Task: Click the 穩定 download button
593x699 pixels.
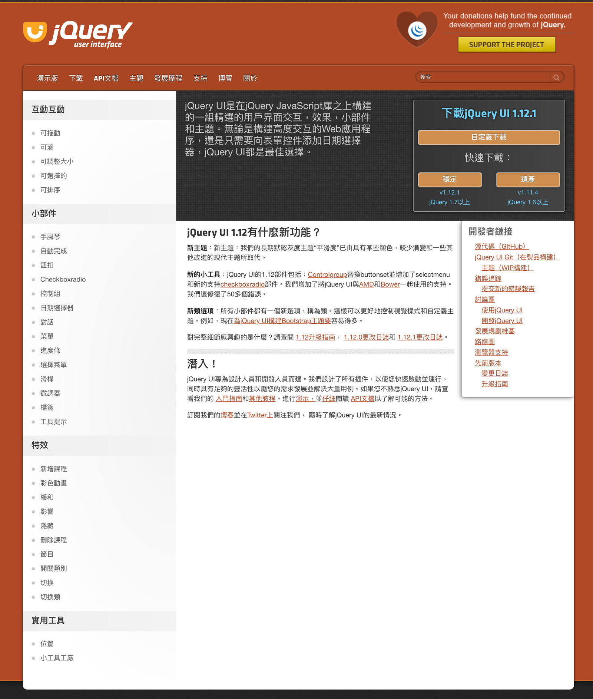Action: [x=450, y=179]
